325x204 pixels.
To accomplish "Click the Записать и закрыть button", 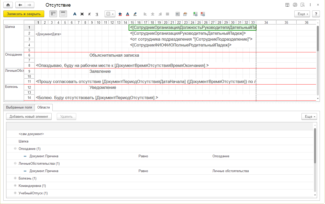I will (24, 14).
